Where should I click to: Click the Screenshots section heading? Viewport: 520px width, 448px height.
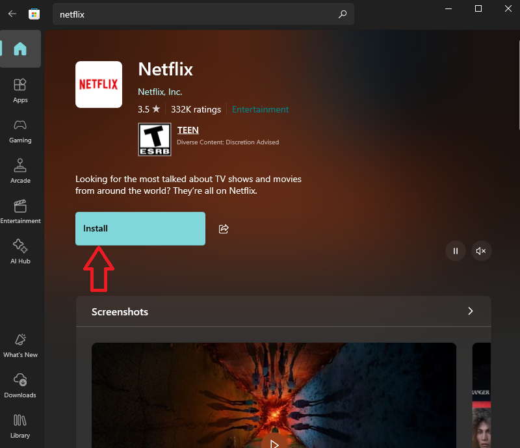(x=120, y=312)
